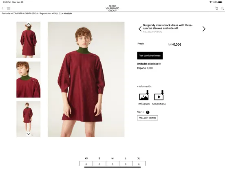Image resolution: width=225 pixels, height=169 pixels.
Task: Open the hamburger menu
Action: [9, 9]
